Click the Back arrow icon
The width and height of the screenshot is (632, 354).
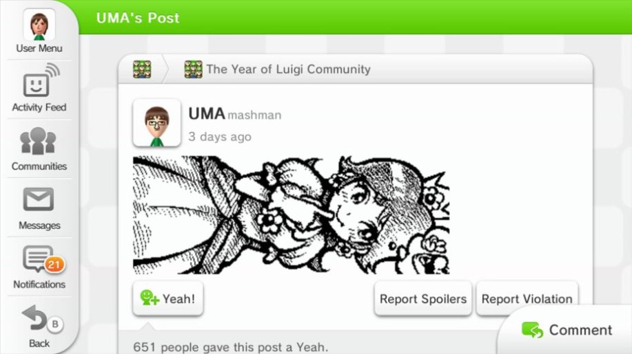pyautogui.click(x=34, y=318)
